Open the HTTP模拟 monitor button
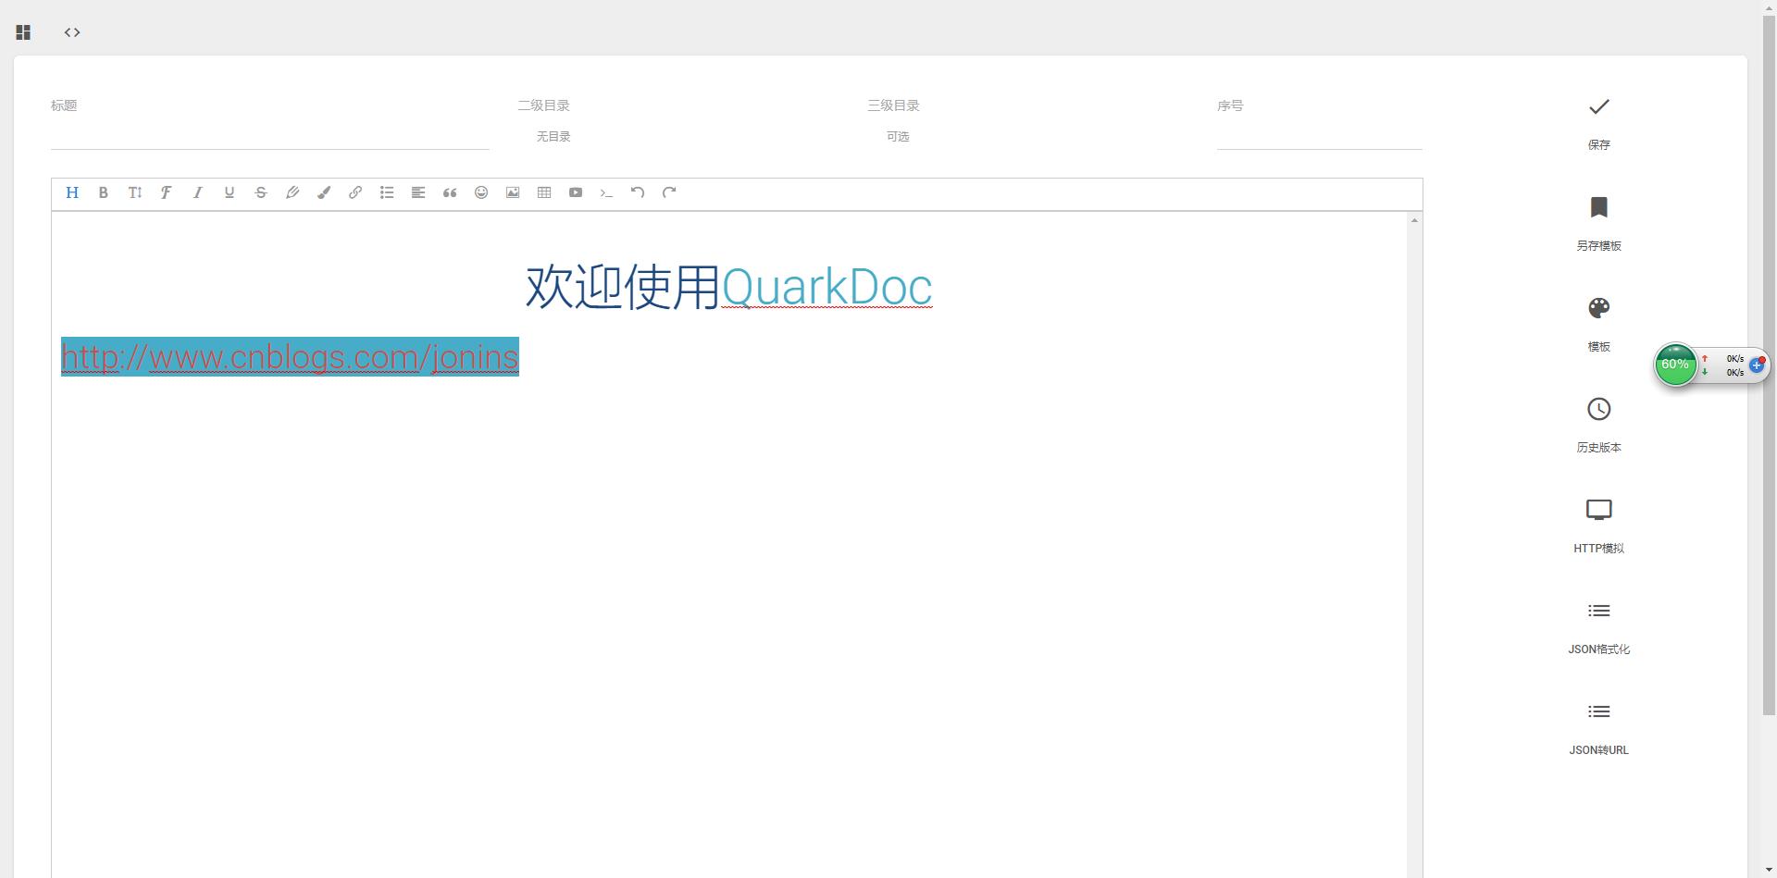 [1598, 527]
